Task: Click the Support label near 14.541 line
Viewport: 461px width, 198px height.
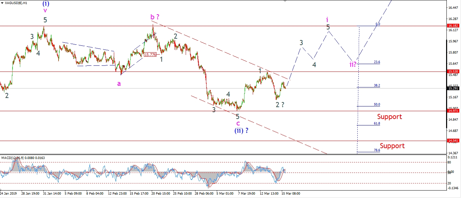Action: [392, 146]
